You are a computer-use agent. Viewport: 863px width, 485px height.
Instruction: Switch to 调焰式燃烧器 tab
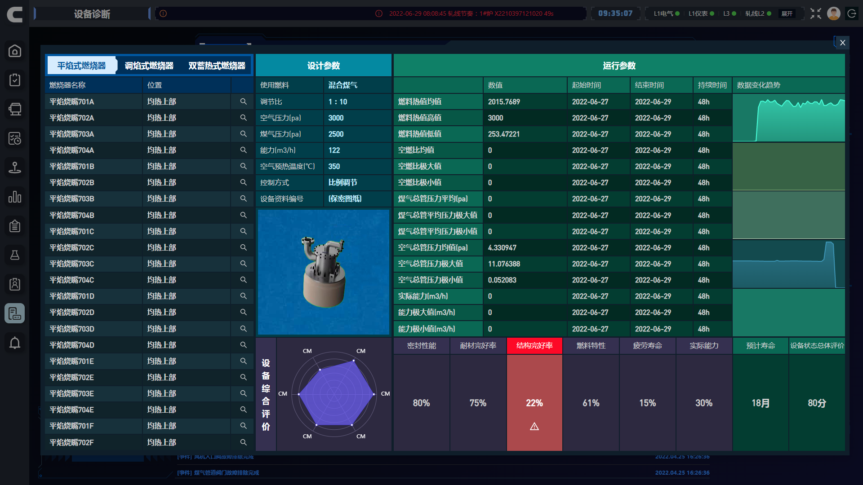click(x=149, y=66)
